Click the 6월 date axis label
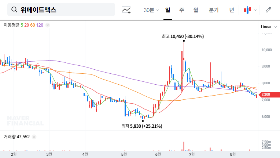 (158, 154)
